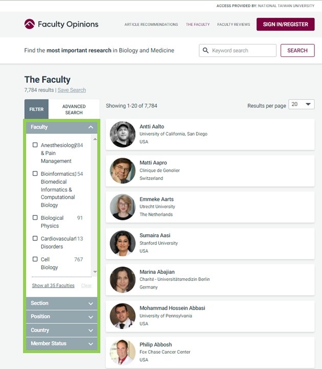The width and height of the screenshot is (322, 369).
Task: Enable the Cell Biology filter checkbox
Action: [35, 259]
